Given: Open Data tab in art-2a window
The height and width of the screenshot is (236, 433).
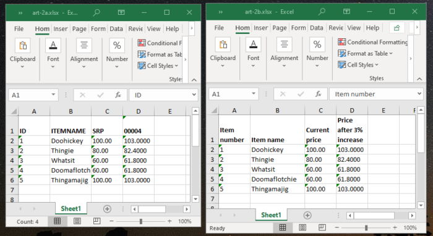Looking at the screenshot, I should pos(116,28).
